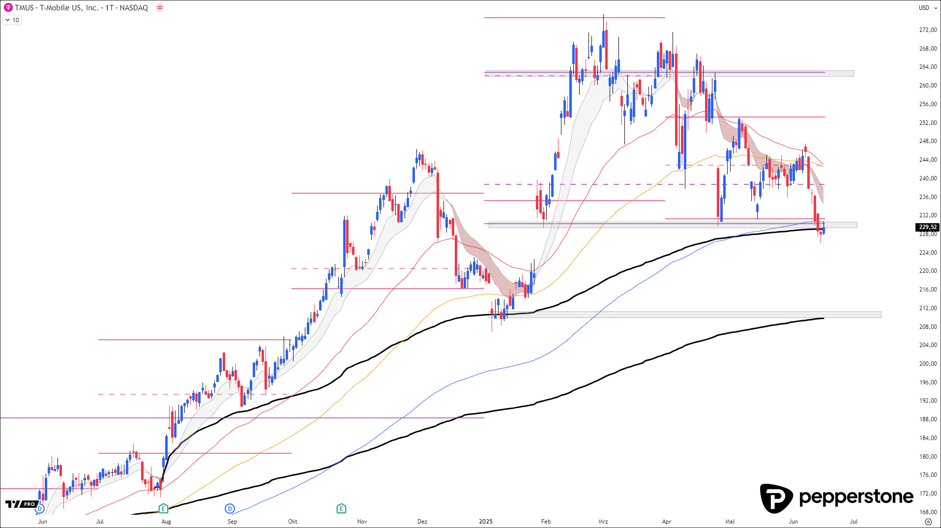Click the T-Mobile logo icon beside TMUS

click(x=8, y=7)
